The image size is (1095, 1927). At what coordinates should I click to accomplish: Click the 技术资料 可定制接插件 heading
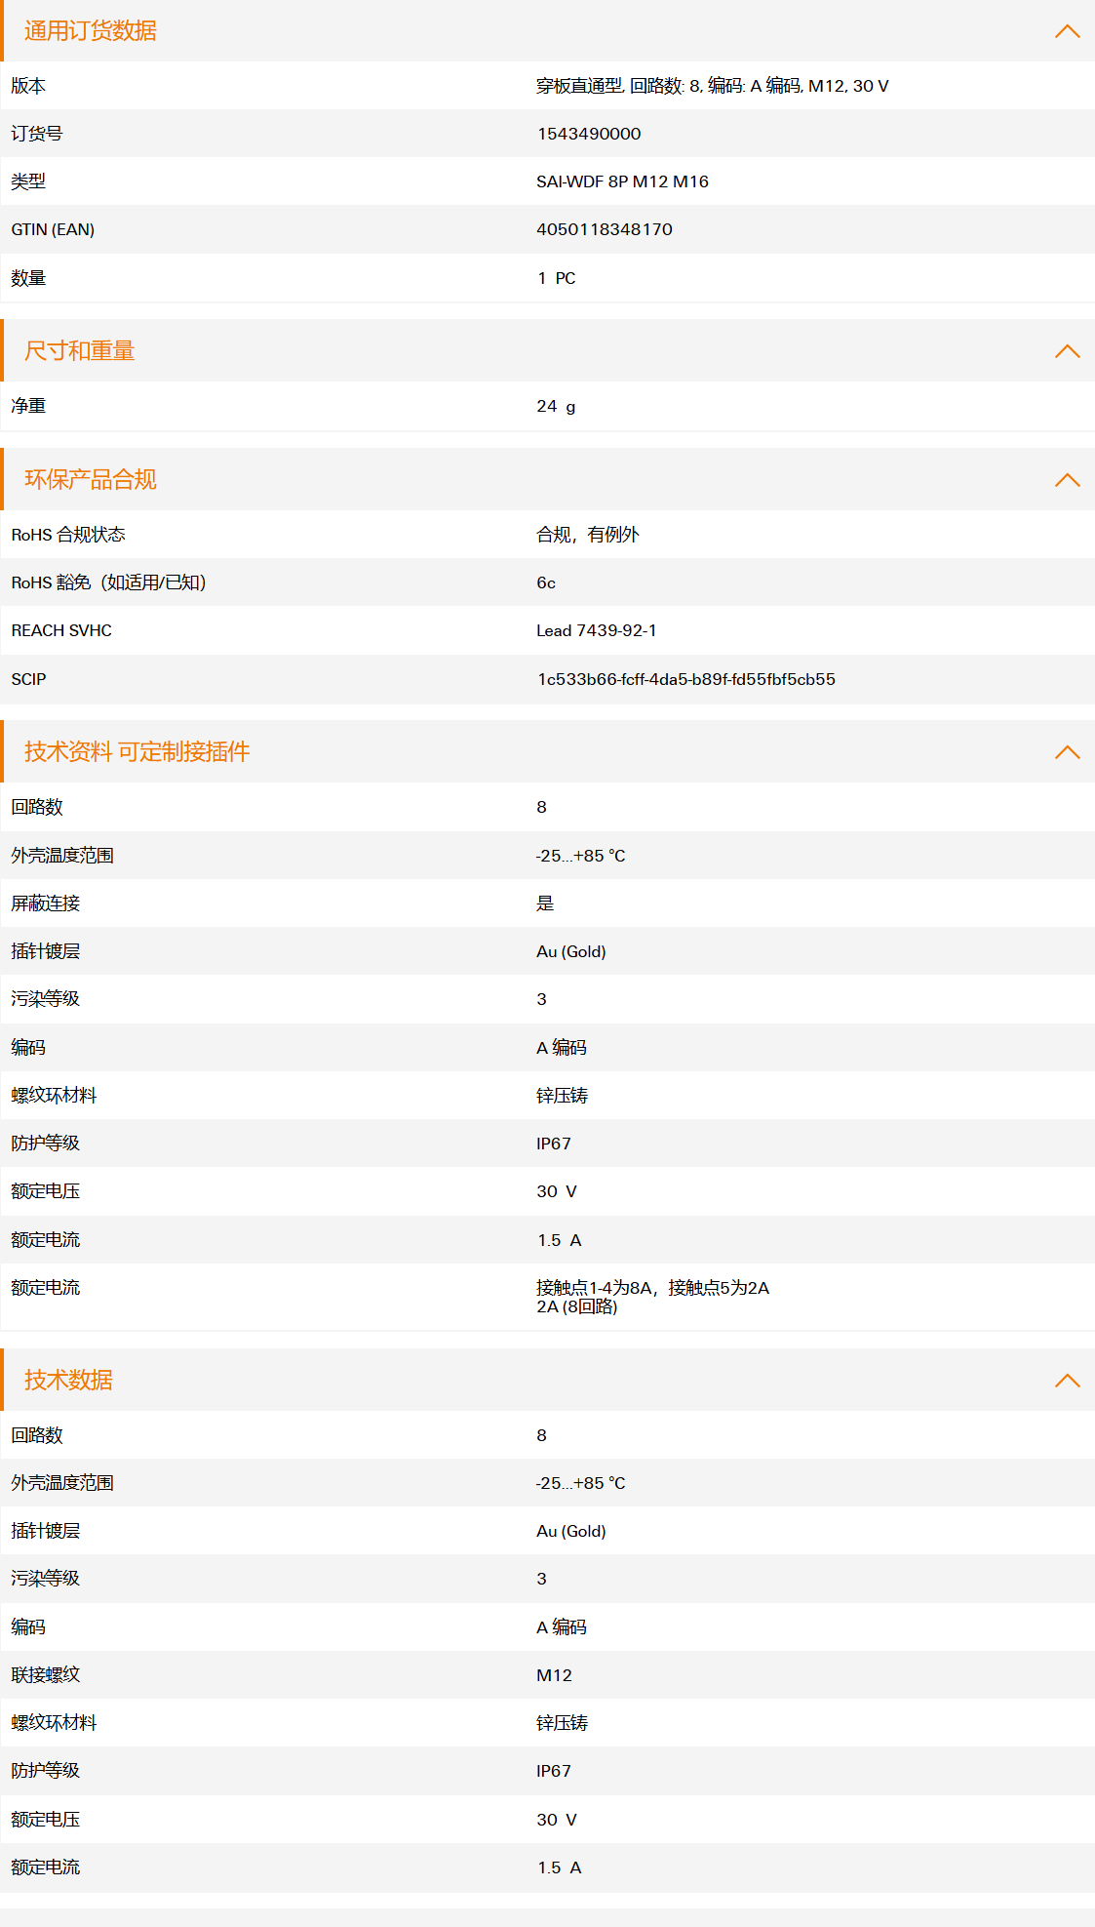tap(137, 752)
